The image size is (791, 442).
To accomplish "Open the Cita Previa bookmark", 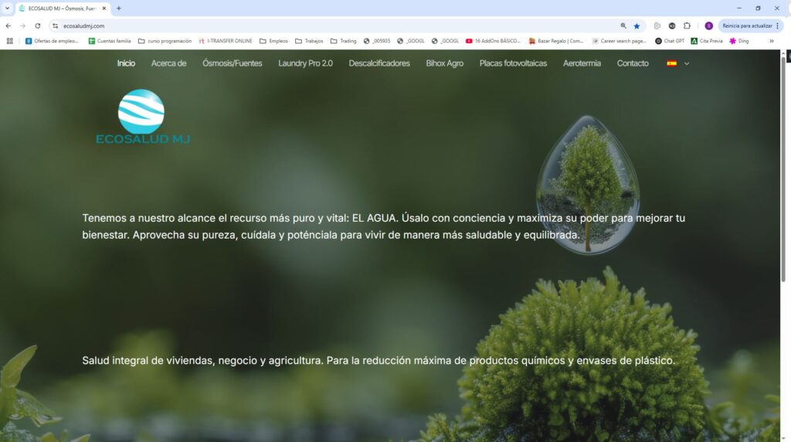I will click(707, 41).
